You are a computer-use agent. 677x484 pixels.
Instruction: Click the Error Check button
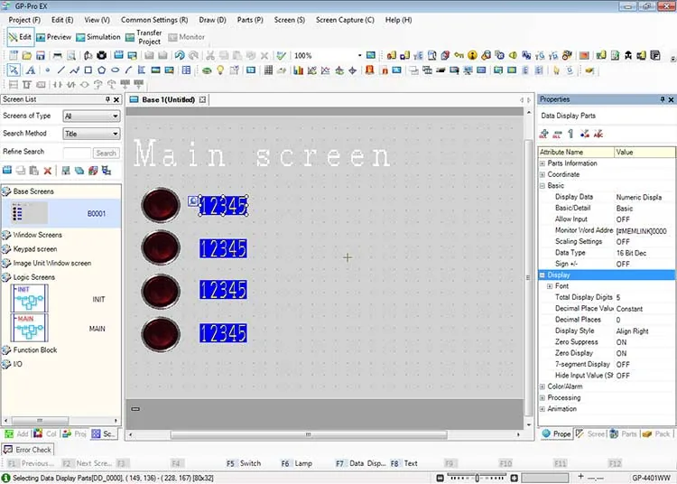[x=28, y=450]
